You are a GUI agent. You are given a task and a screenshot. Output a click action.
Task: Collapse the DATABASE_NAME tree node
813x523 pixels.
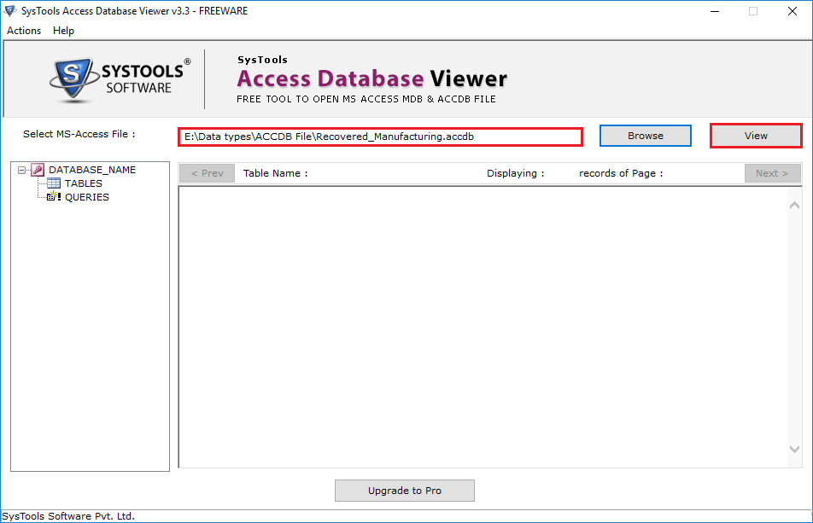click(x=21, y=170)
